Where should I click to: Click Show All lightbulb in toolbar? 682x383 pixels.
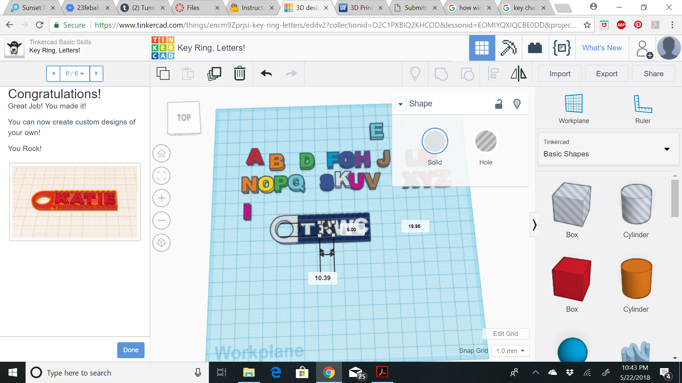[x=415, y=74]
